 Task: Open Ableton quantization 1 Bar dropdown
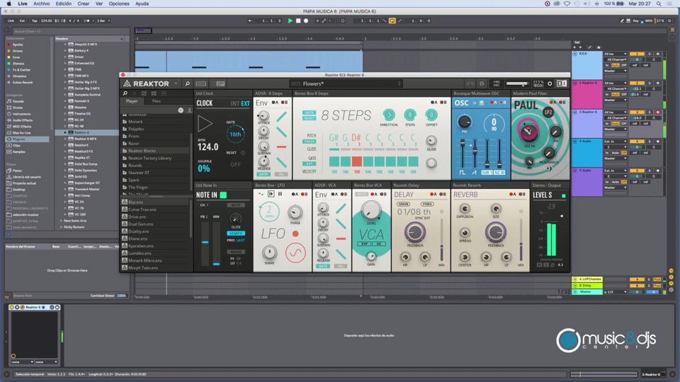(103, 21)
